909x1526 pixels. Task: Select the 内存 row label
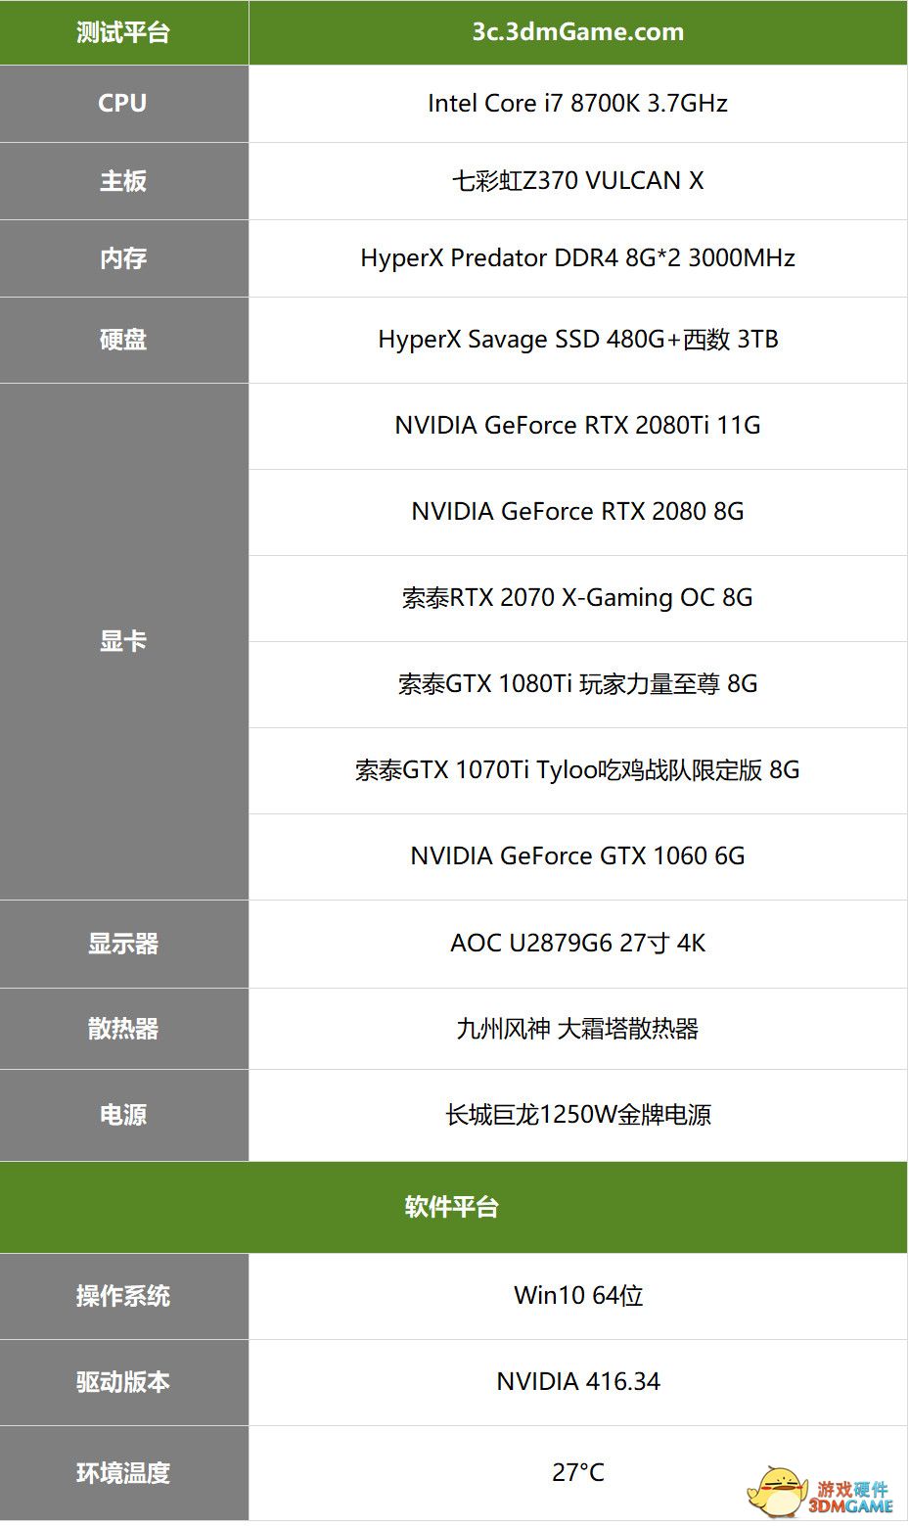(x=124, y=258)
